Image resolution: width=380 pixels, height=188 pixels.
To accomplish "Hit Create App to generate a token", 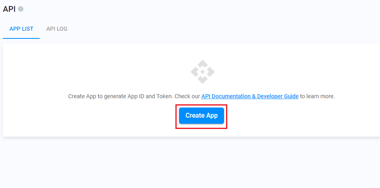I will pyautogui.click(x=201, y=116).
